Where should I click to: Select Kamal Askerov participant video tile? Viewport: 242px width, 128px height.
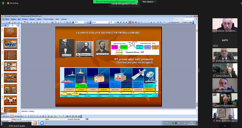pyautogui.click(x=225, y=70)
